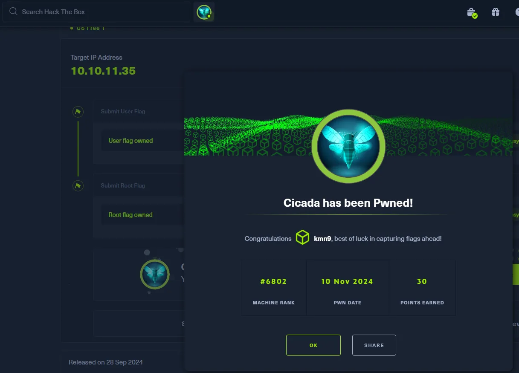
Task: Click the SHARE button
Action: [374, 345]
